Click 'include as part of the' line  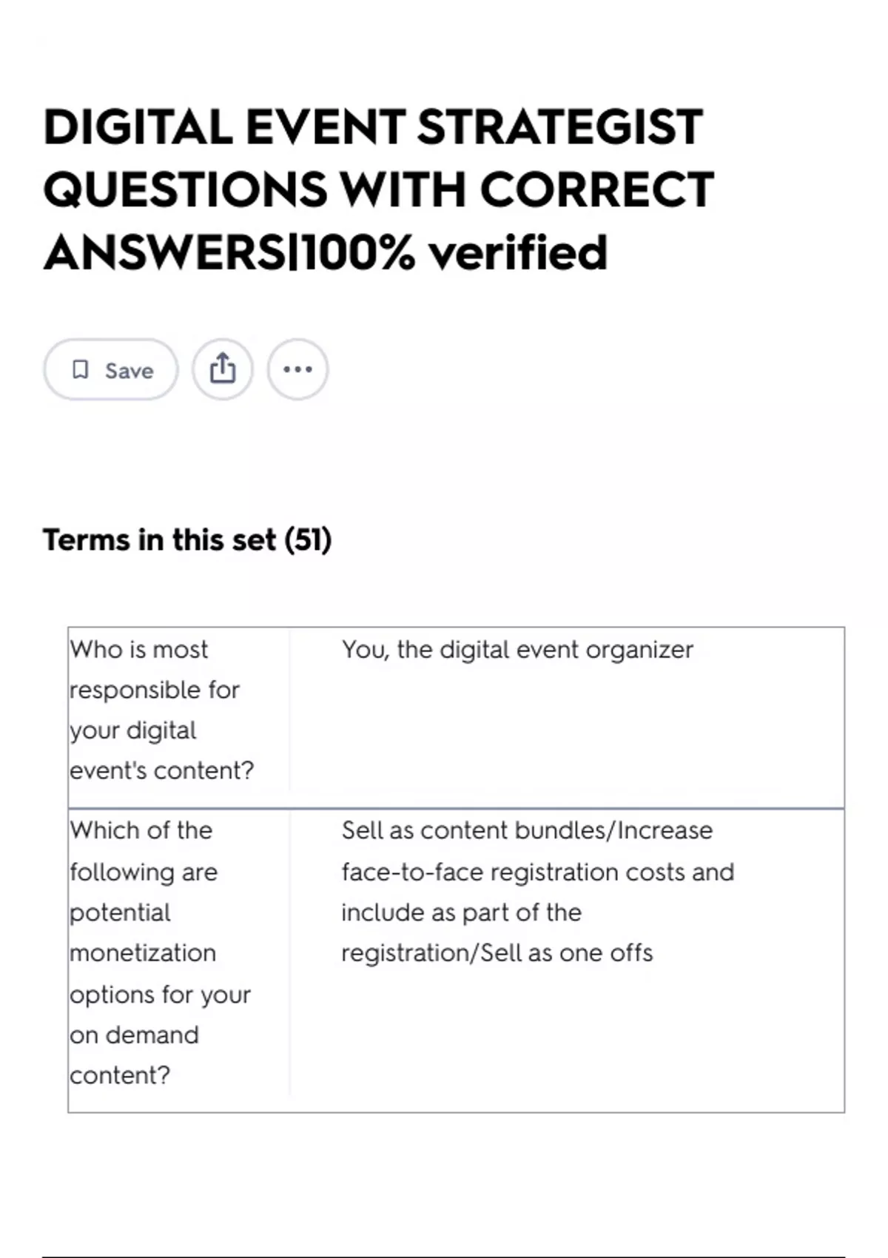coord(462,912)
